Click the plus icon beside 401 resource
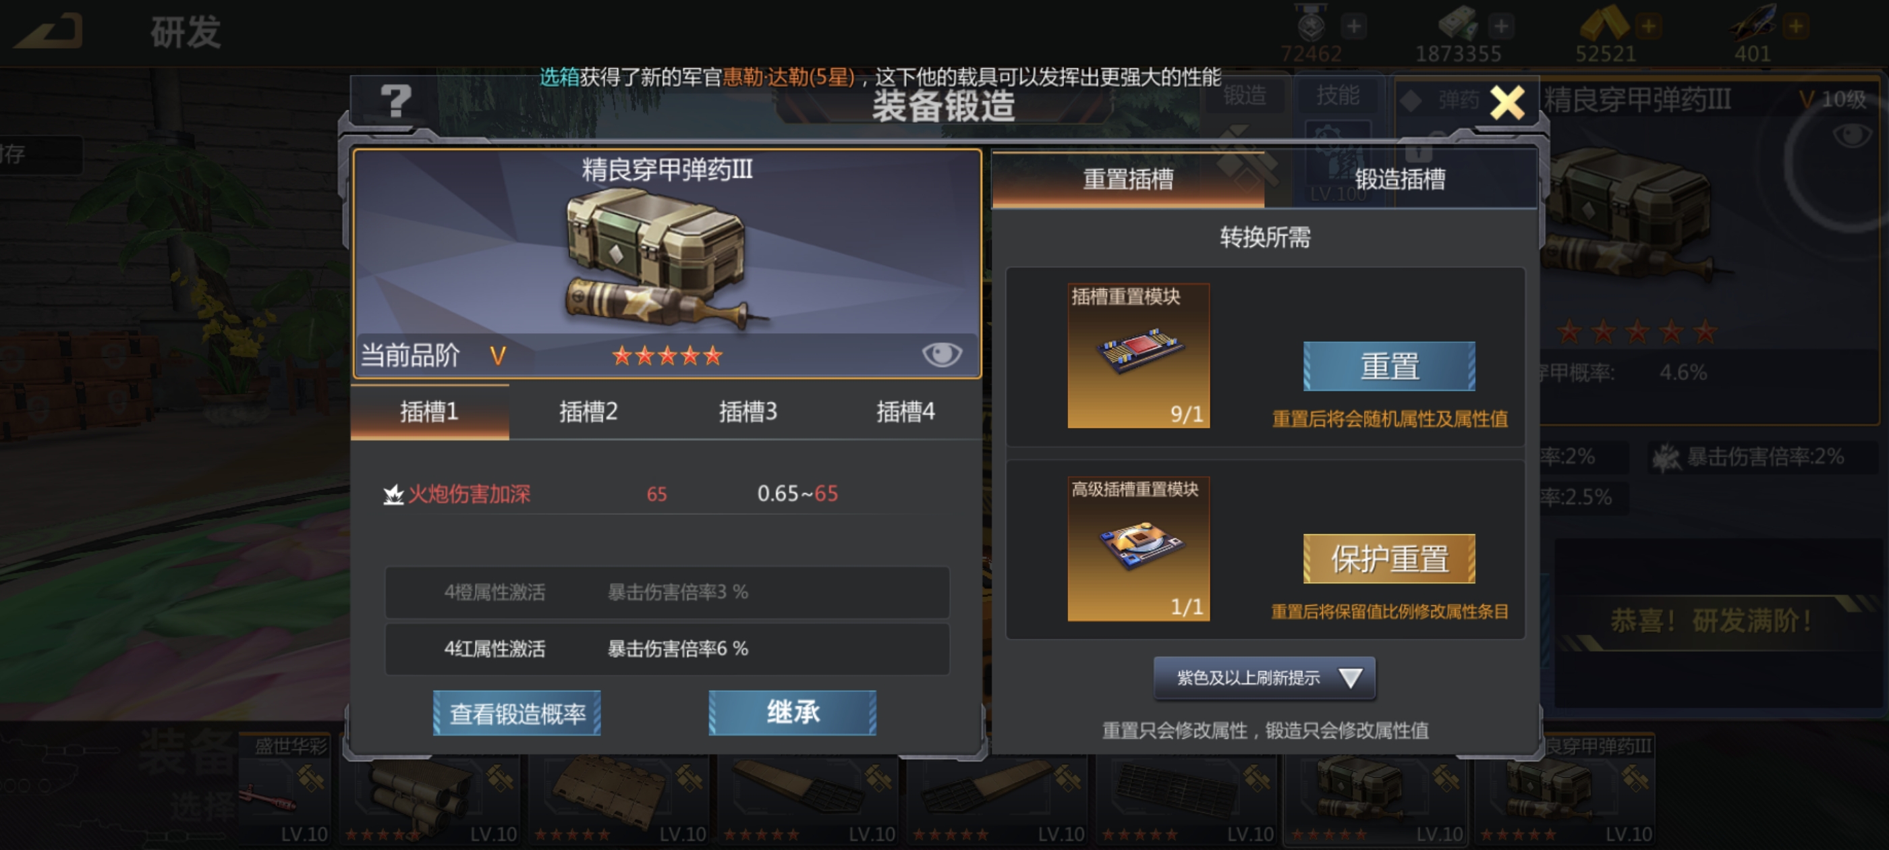 point(1795,26)
